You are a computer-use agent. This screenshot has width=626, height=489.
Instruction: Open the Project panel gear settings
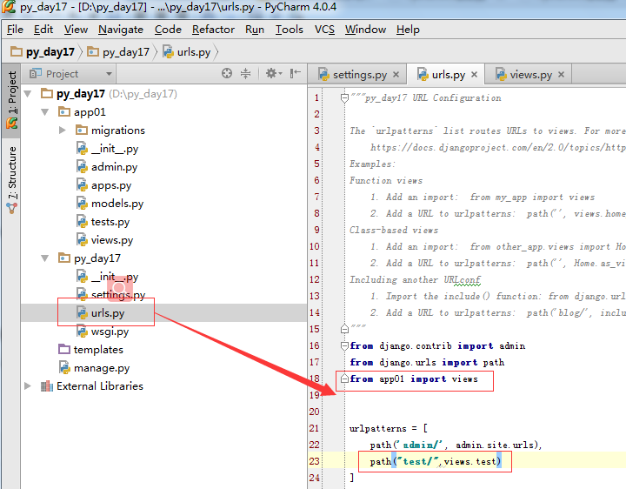pos(271,74)
